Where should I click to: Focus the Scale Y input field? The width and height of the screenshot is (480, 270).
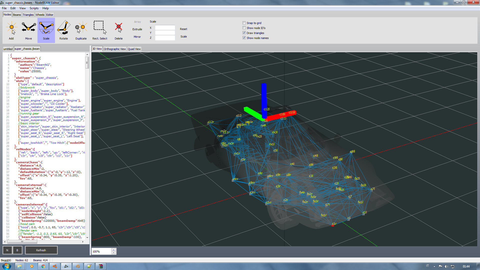[165, 33]
